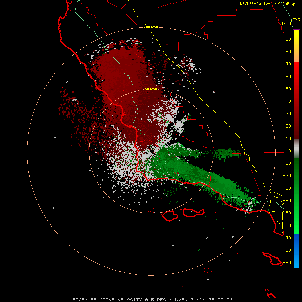
Task: Pick the gray zero-velocity color bar segment
Action: click(296, 149)
